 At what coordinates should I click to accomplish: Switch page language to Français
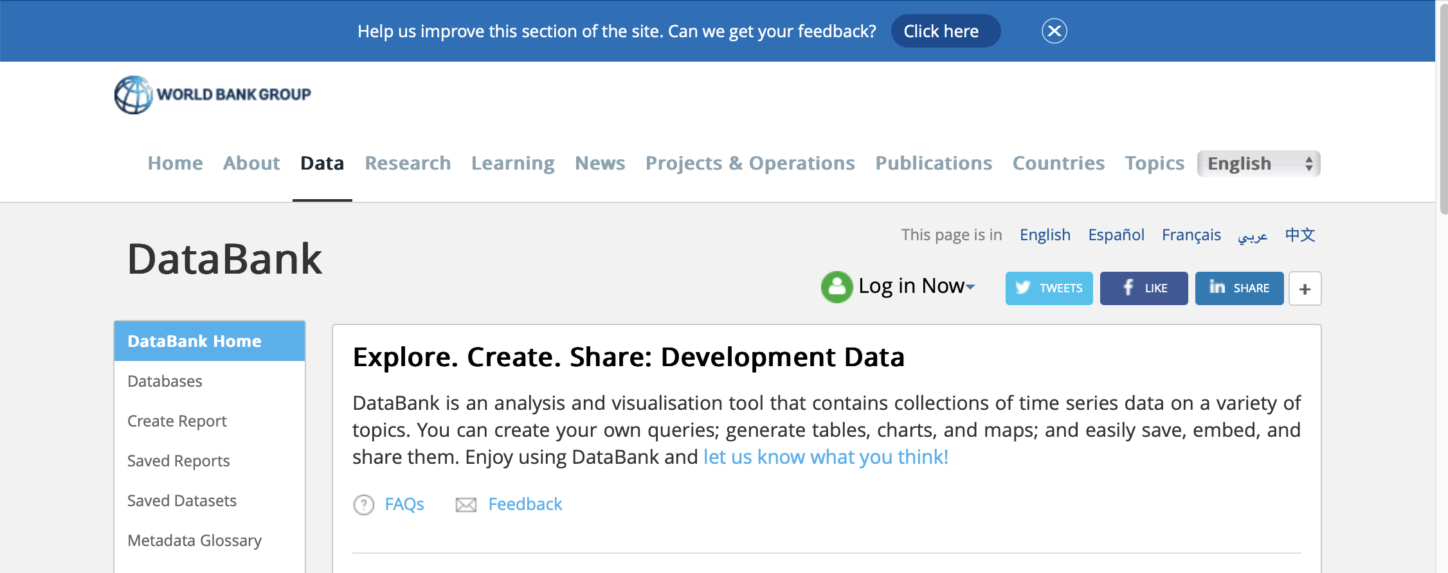(x=1191, y=234)
